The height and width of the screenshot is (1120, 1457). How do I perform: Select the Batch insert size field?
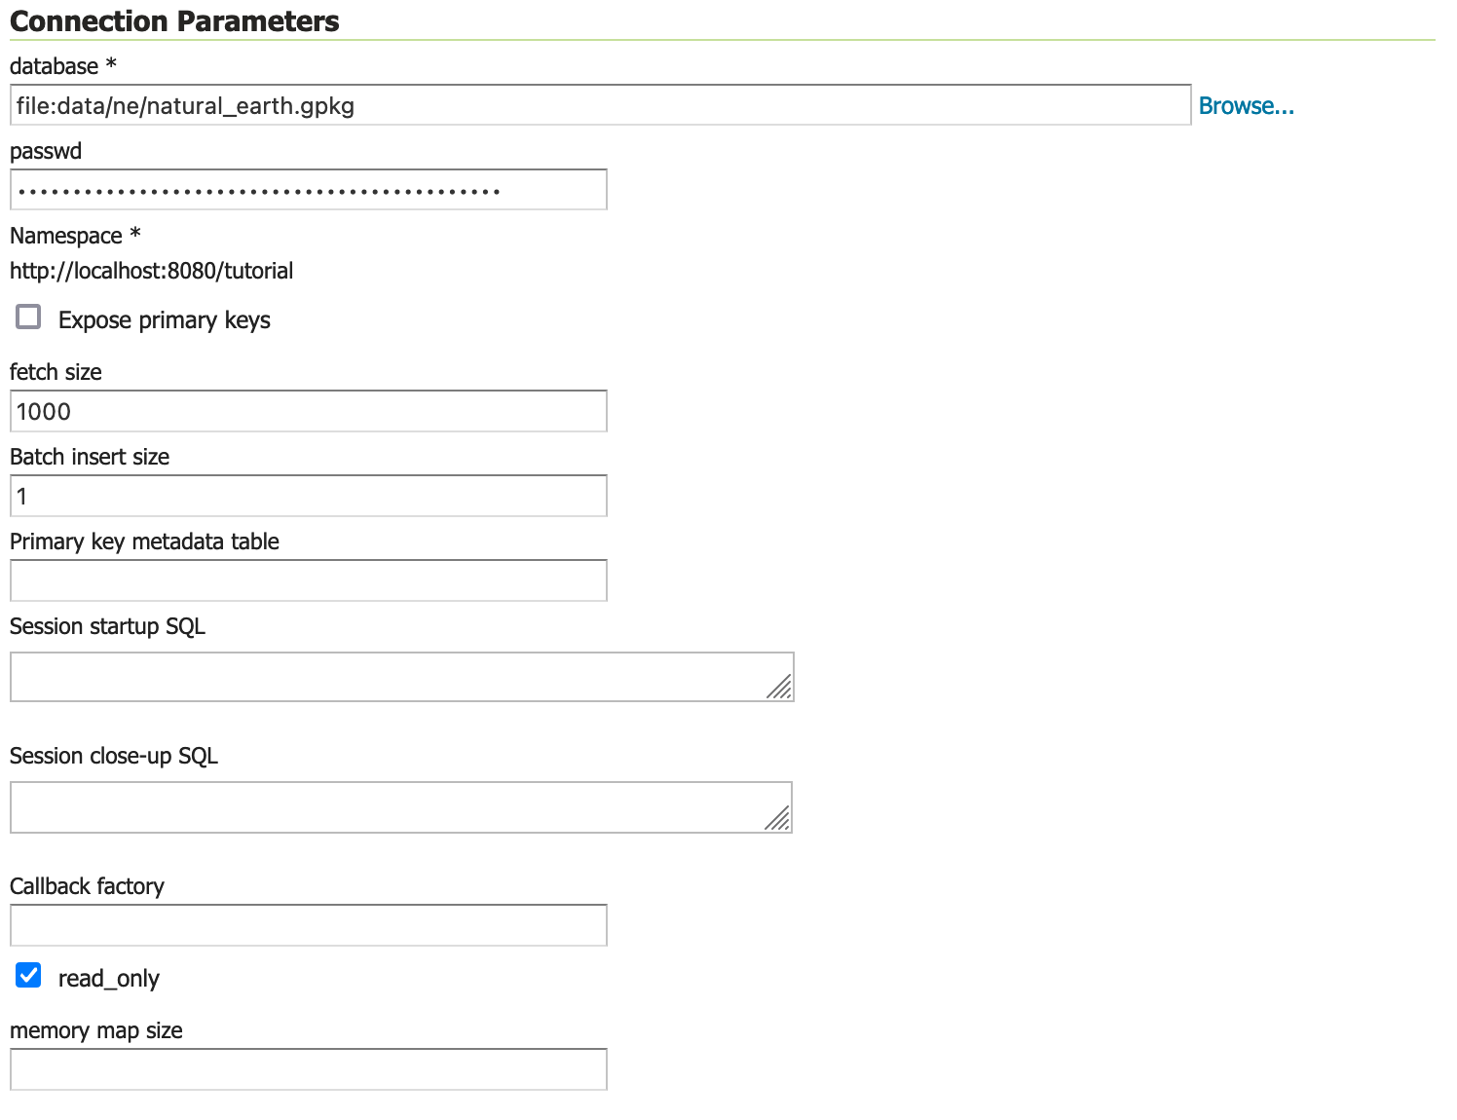[x=308, y=496]
